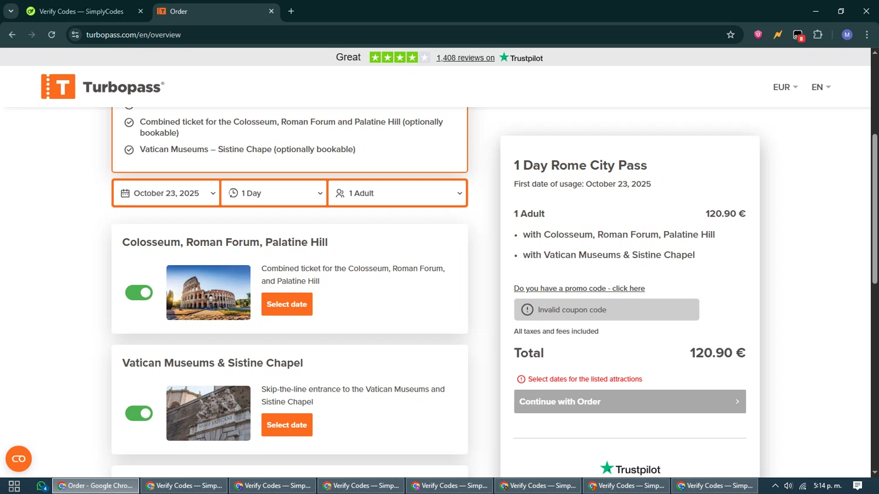Screen dimensions: 879x494
Task: Select date for Vatican Museums entrance
Action: [287, 425]
